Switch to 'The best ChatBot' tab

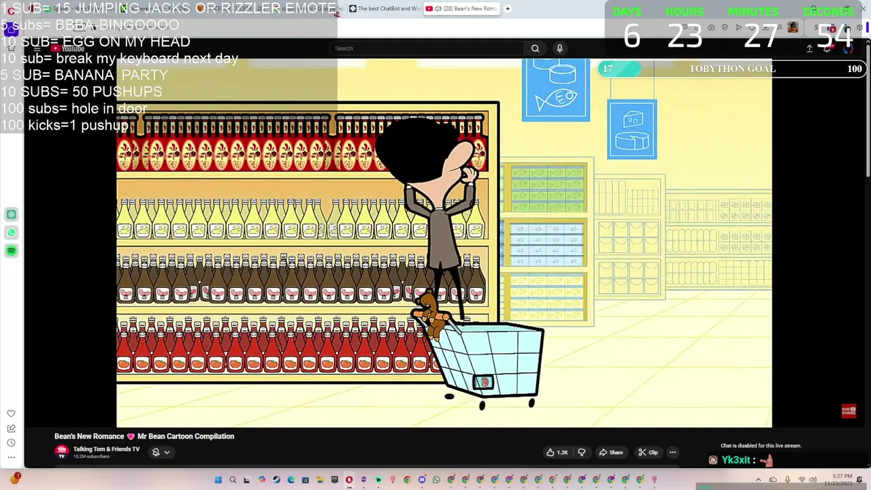point(384,9)
